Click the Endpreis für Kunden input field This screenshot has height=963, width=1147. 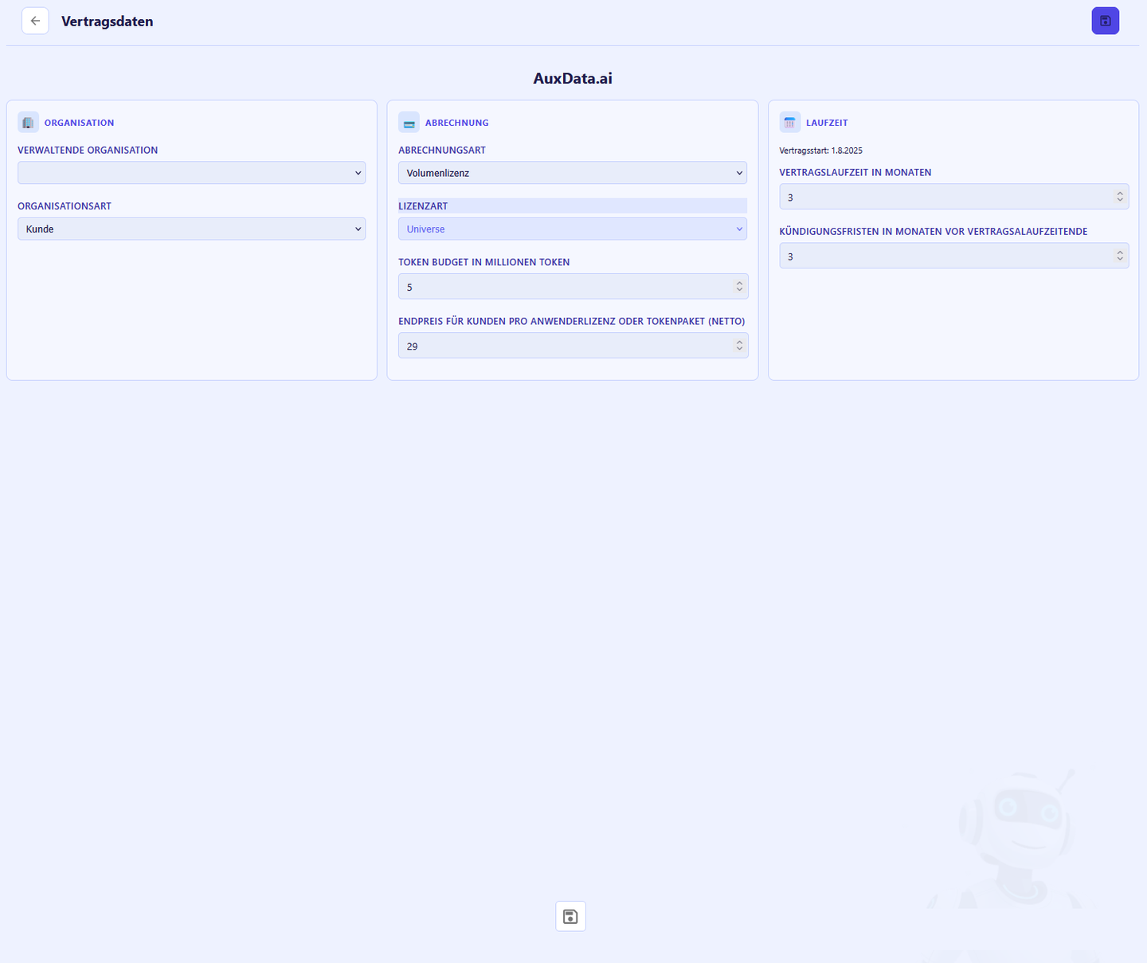[x=573, y=346]
